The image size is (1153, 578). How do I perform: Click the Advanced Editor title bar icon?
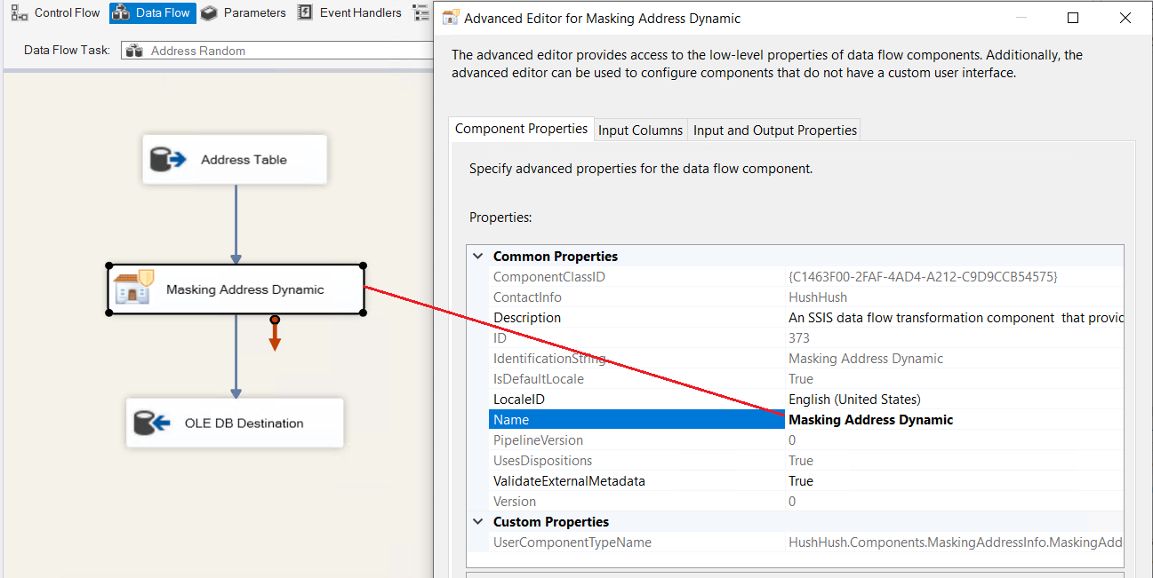point(451,18)
